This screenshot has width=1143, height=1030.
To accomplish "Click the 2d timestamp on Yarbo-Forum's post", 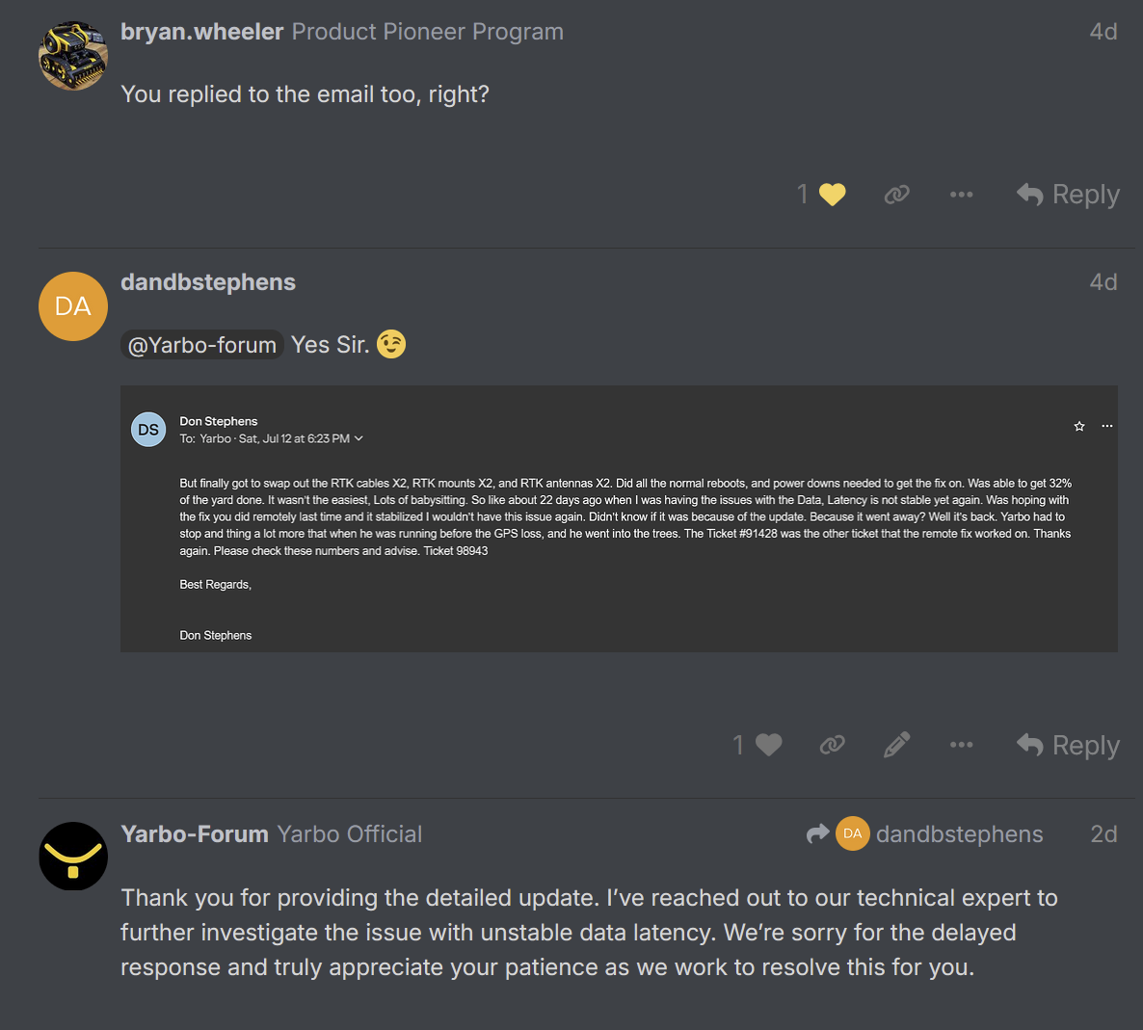I will [1103, 834].
